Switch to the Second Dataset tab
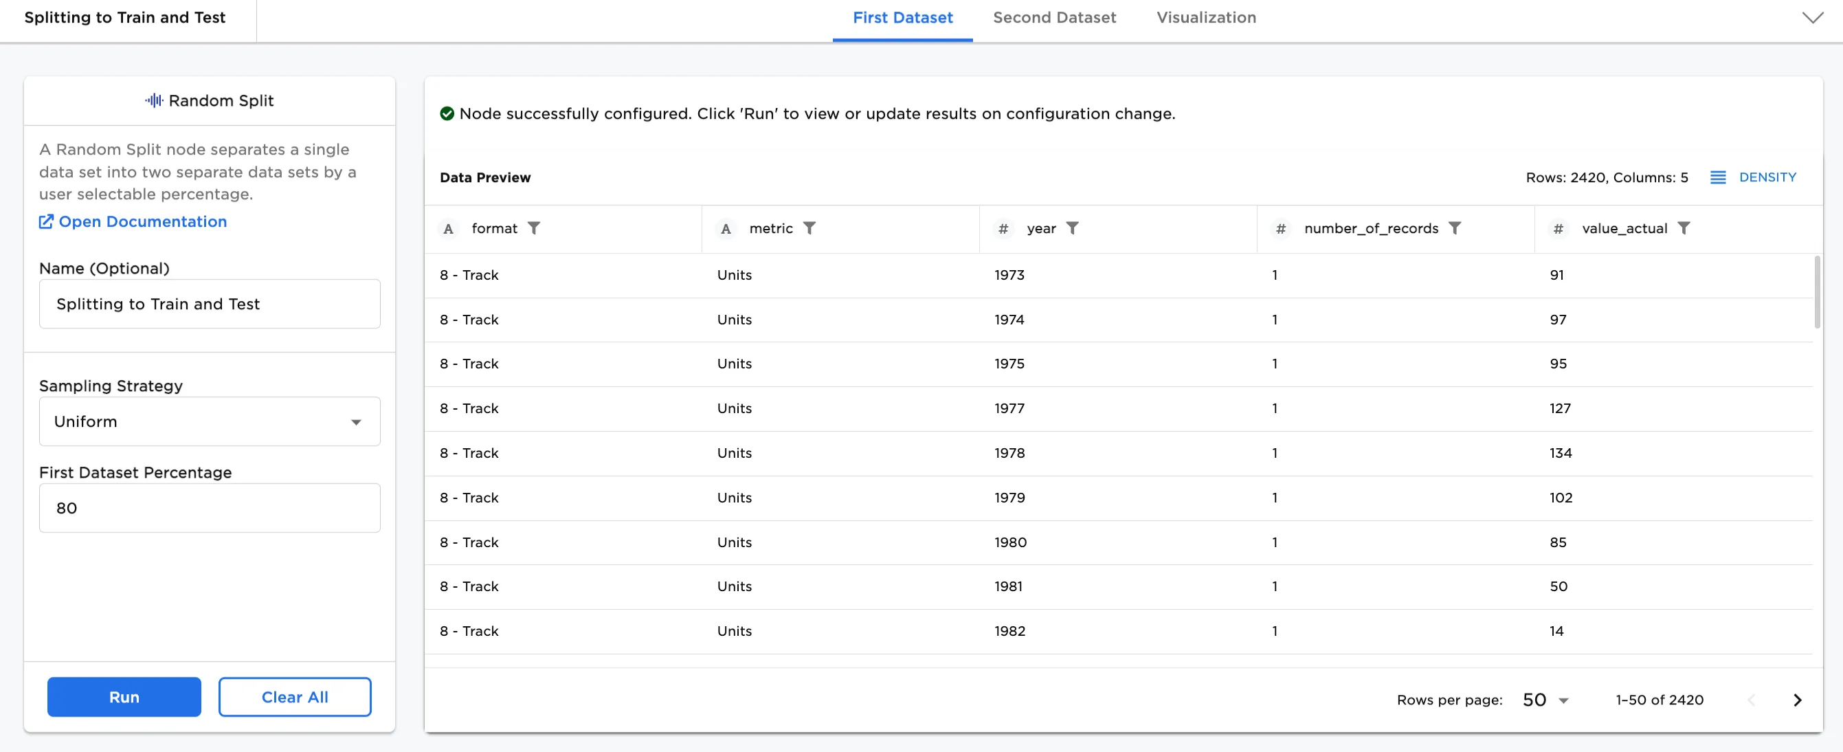Viewport: 1843px width, 752px height. coord(1054,18)
